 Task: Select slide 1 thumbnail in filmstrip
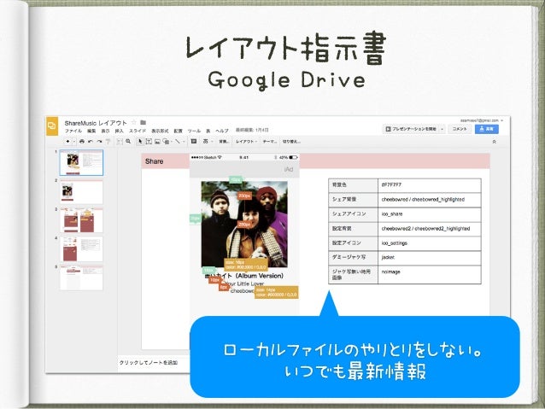[x=81, y=162]
